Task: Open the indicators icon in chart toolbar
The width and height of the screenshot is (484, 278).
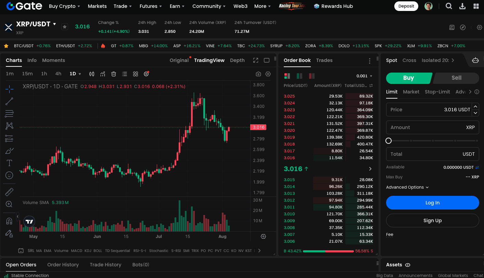Action: tap(103, 74)
